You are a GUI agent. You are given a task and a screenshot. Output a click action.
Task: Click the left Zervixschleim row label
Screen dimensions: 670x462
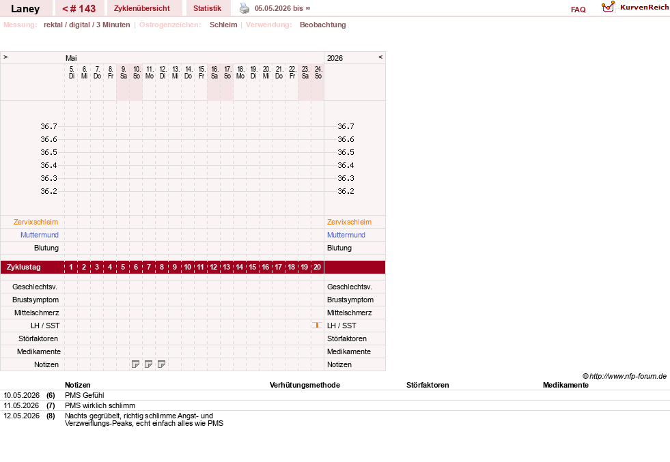click(36, 222)
